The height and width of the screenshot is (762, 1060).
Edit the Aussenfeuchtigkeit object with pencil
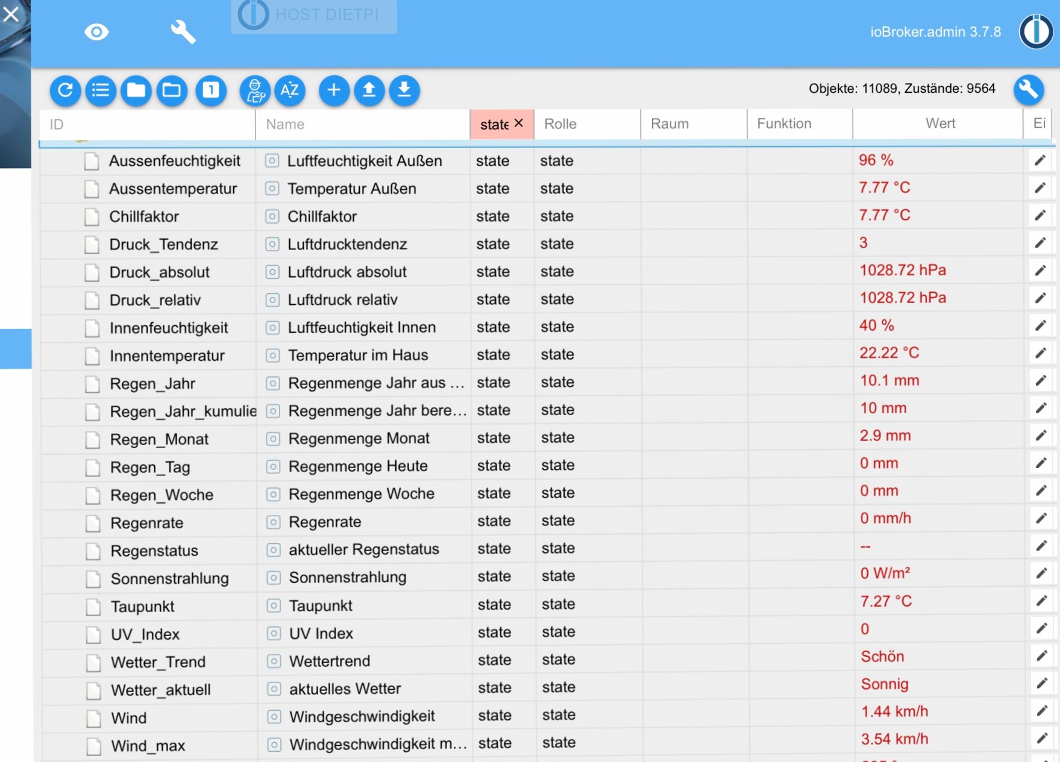[x=1040, y=160]
